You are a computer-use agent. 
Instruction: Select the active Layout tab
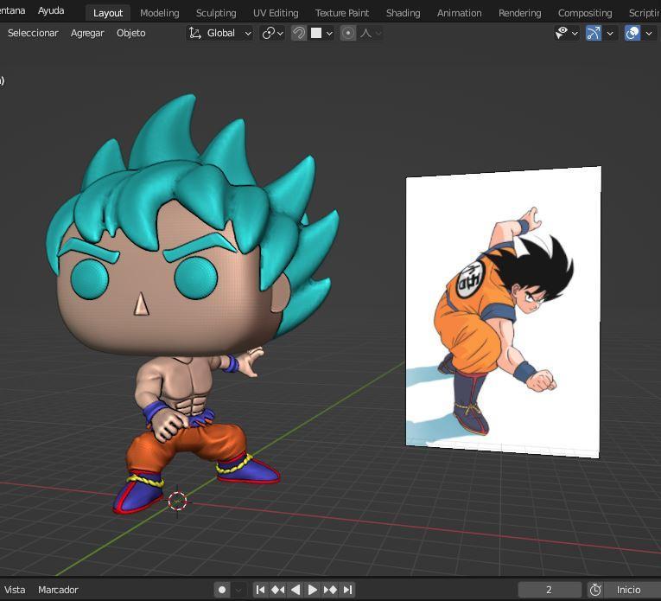coord(108,13)
